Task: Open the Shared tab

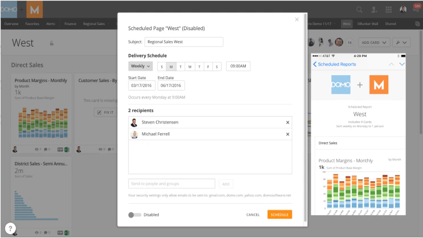Action: click(391, 24)
